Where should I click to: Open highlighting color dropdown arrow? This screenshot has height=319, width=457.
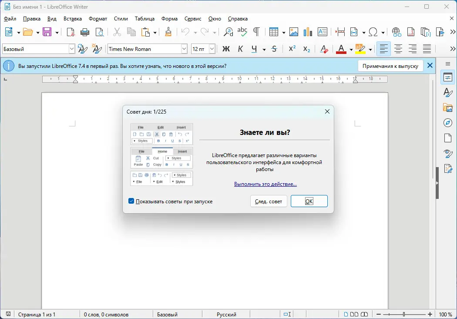click(370, 50)
